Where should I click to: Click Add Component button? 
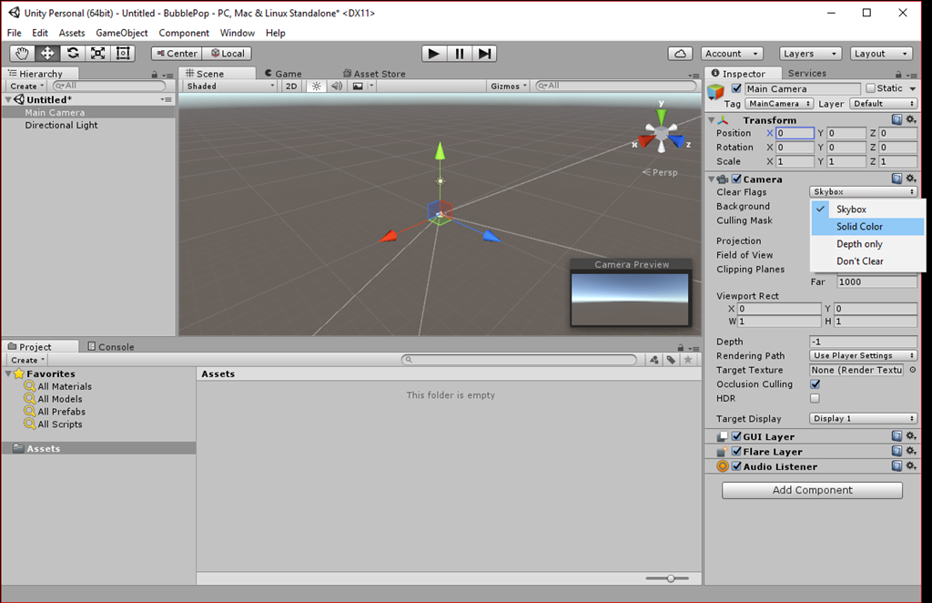click(x=812, y=490)
